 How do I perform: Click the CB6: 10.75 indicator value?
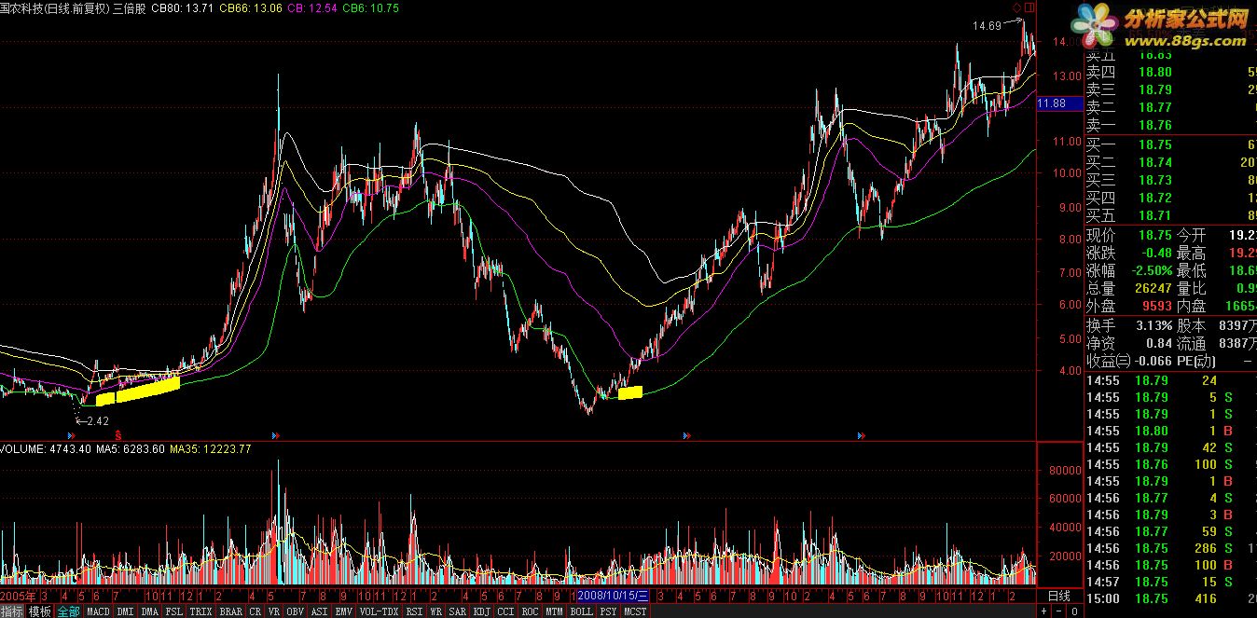[x=371, y=7]
